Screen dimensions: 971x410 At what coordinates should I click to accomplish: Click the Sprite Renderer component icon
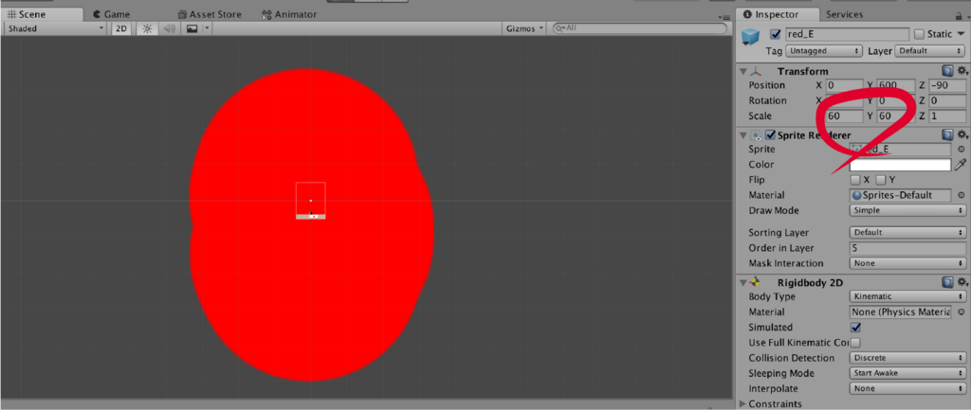[756, 134]
